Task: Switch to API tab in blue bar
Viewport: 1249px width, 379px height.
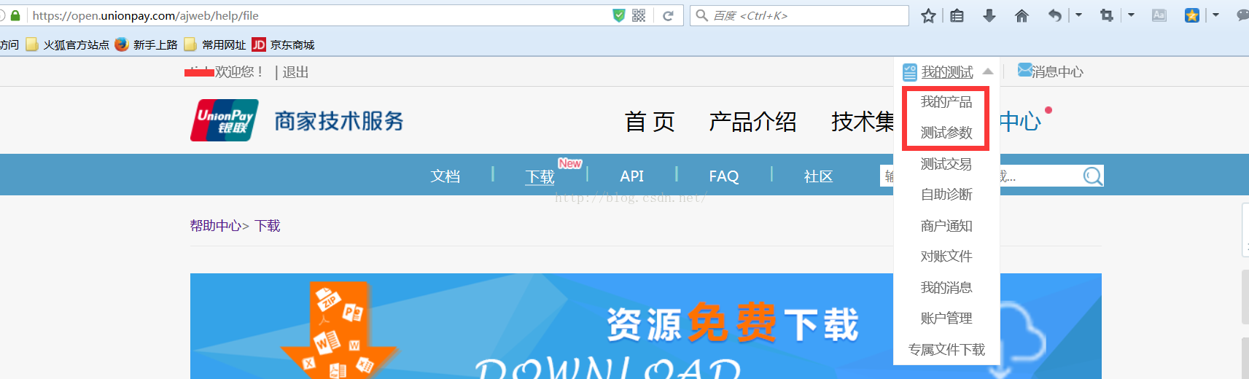Action: [632, 176]
